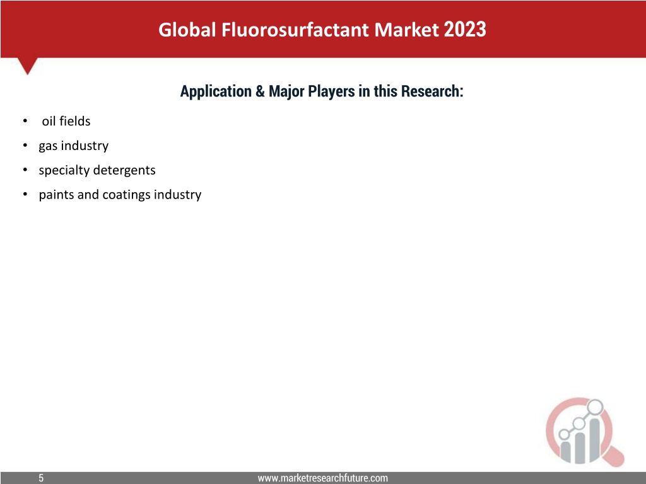Open the www.marketresearchfuture.com footer link
This screenshot has width=646, height=484.
pos(322,478)
